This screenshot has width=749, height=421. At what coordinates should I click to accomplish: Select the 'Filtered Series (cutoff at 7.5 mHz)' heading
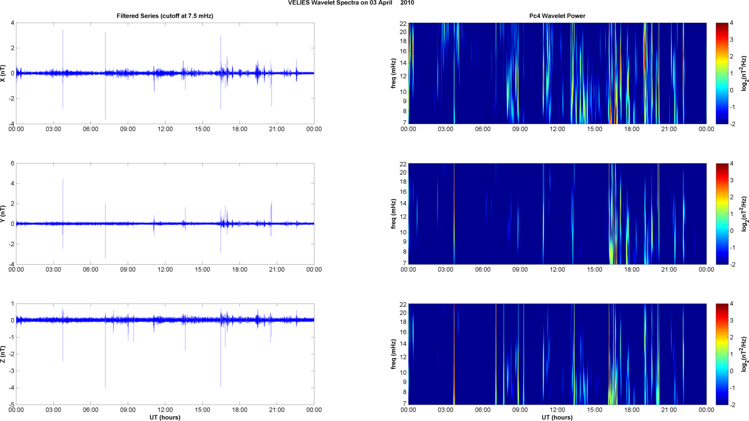pos(165,16)
